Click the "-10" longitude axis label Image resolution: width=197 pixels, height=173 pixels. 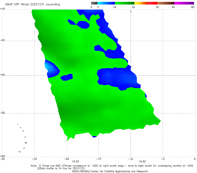(x=130, y=159)
